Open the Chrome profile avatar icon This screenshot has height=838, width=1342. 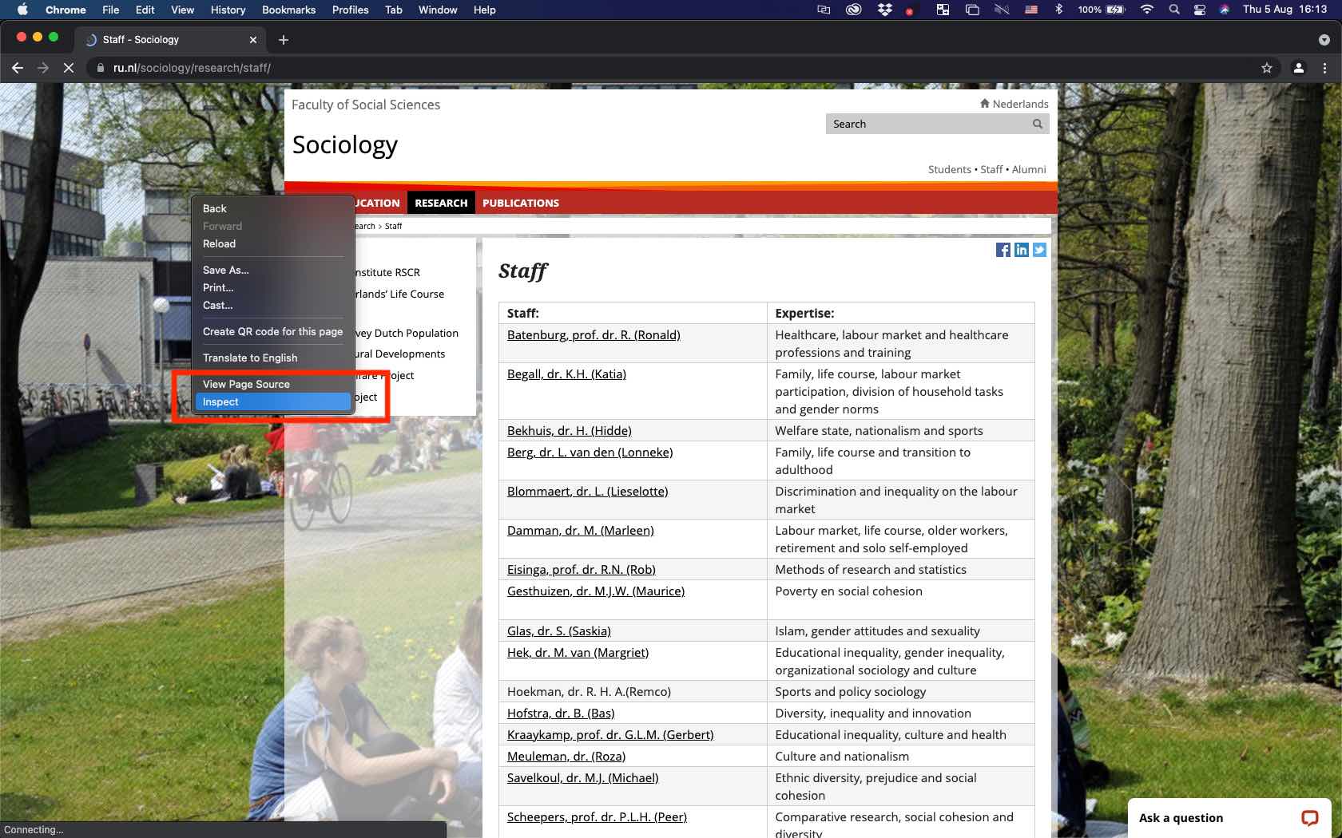[1299, 68]
